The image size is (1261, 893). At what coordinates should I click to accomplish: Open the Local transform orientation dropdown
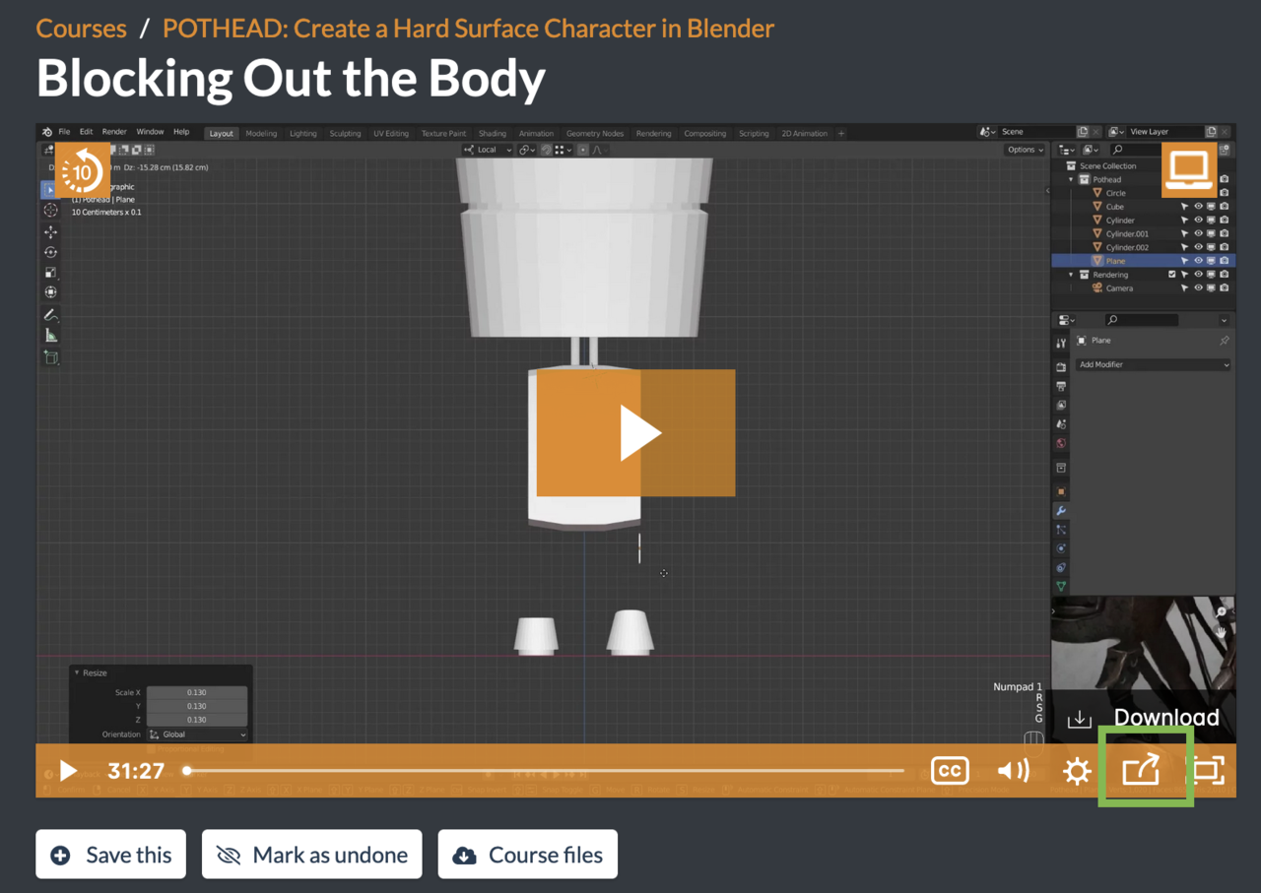coord(488,150)
